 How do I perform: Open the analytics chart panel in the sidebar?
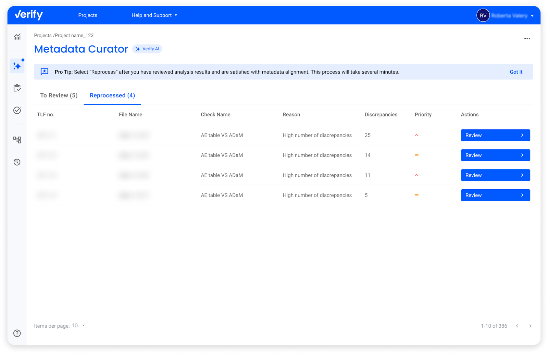[17, 37]
